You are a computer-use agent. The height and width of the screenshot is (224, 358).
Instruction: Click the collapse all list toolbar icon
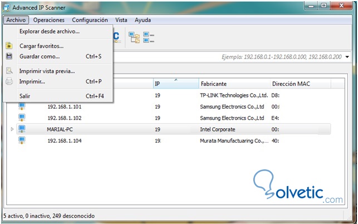point(149,37)
